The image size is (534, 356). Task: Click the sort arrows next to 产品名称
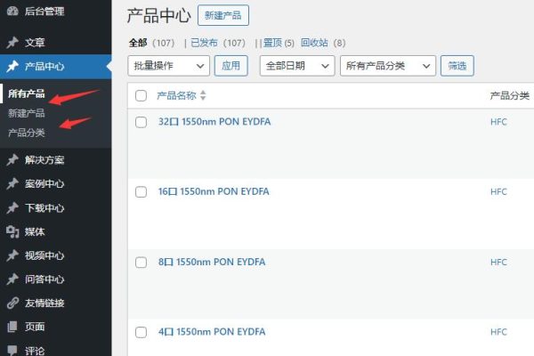[203, 95]
